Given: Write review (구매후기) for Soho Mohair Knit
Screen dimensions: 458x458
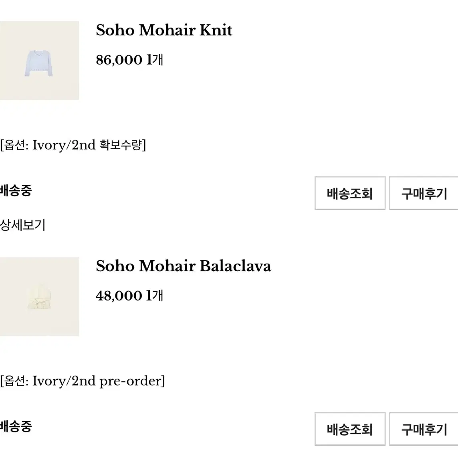Looking at the screenshot, I should [424, 193].
